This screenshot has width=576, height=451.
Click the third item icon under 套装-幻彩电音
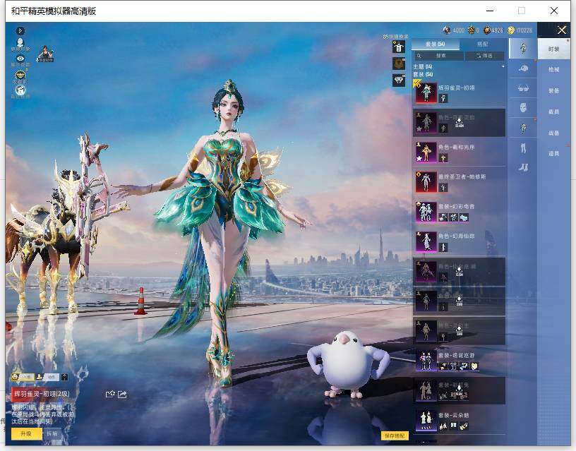(x=464, y=217)
